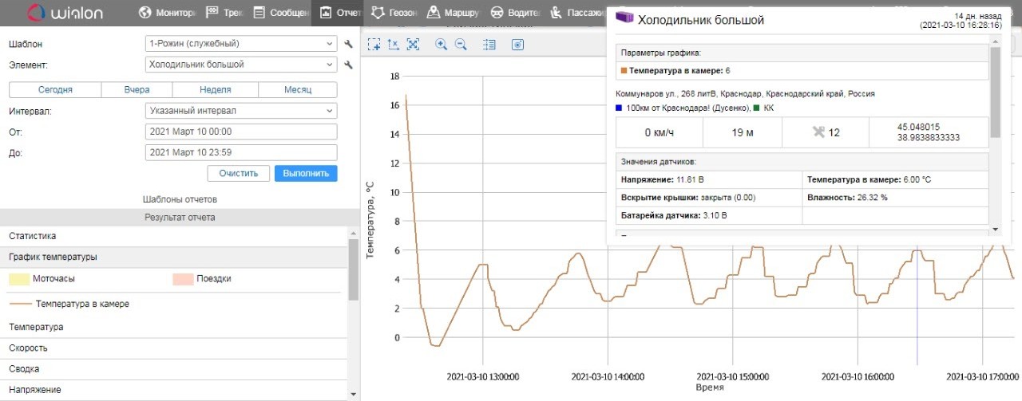The image size is (1022, 401).
Task: Click the chart snapshot camera icon
Action: tap(517, 45)
